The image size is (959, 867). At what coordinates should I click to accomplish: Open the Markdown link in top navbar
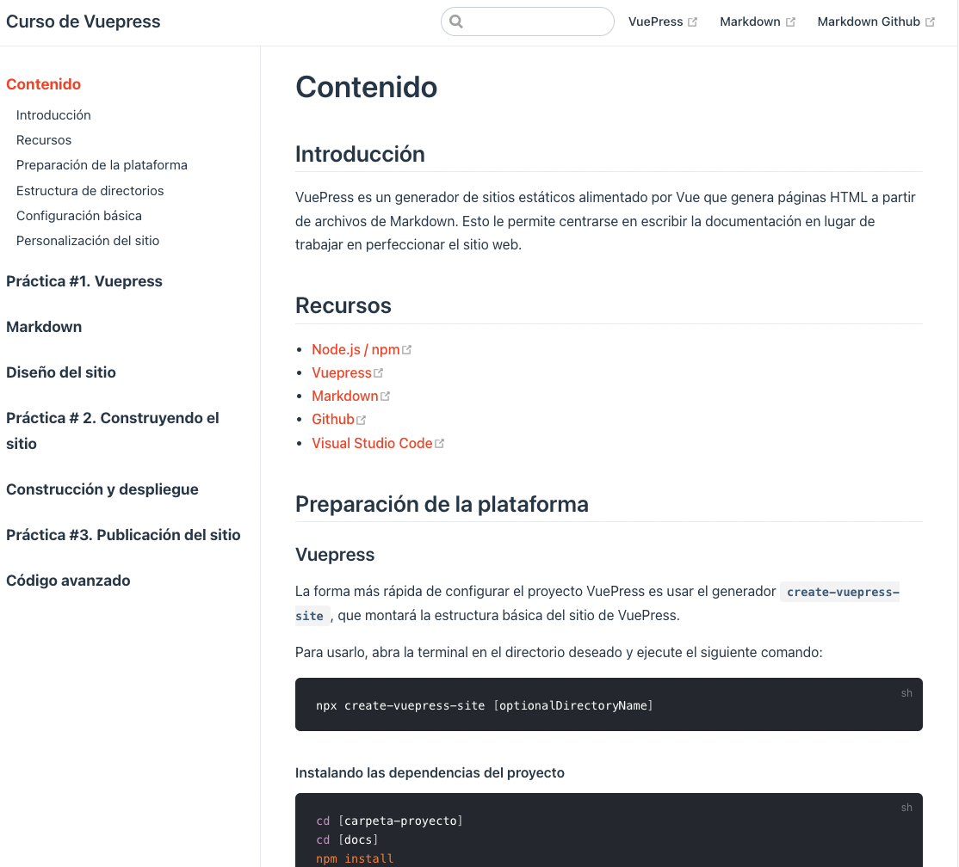750,22
